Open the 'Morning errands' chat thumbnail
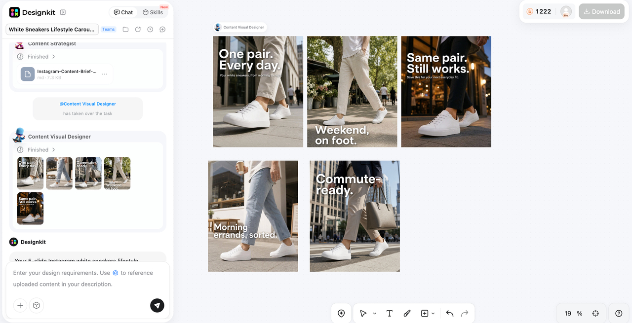Screen dimensions: 632x323 point(59,173)
